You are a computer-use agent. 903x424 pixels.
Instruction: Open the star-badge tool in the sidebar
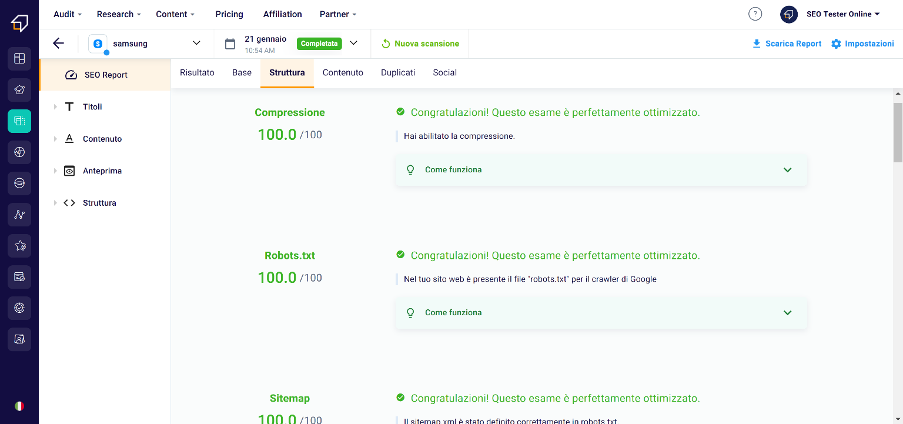19,246
